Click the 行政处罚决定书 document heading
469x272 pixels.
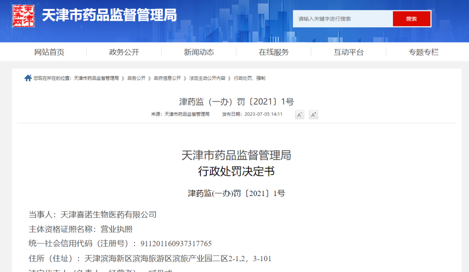[x=236, y=172]
